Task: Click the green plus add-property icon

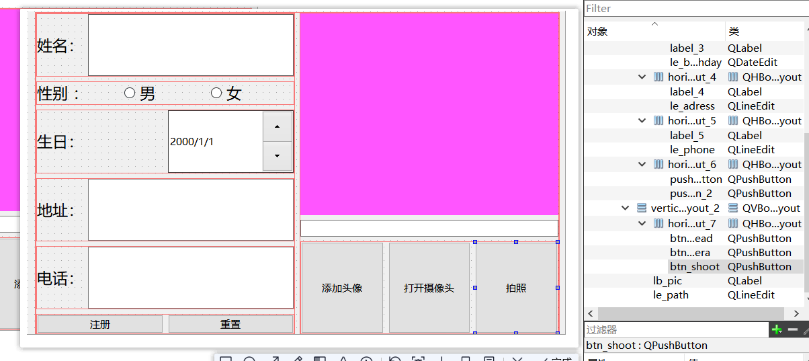Action: [x=777, y=329]
